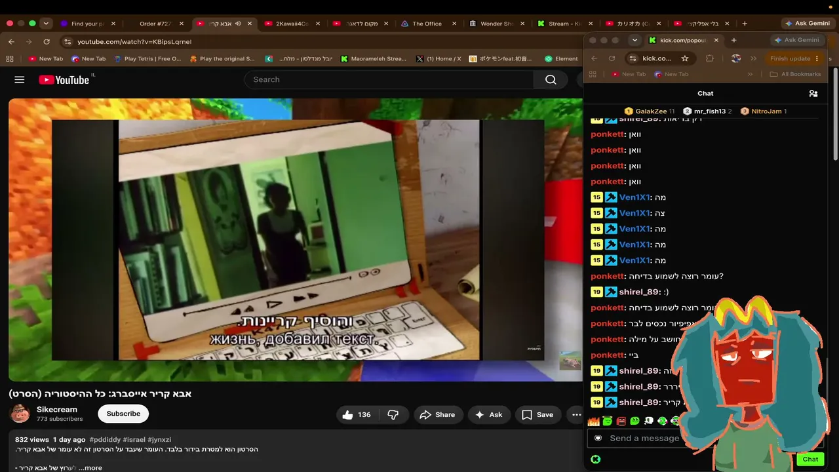Open the 'Maorameleh Strea...' bookmark
Screen dimensions: 839x472
374,58
